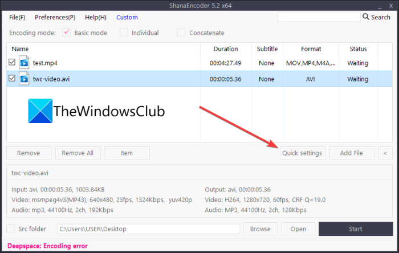Screen dimensions: 399x253
Task: Click duration 00:04:27.49
Action: pos(226,63)
